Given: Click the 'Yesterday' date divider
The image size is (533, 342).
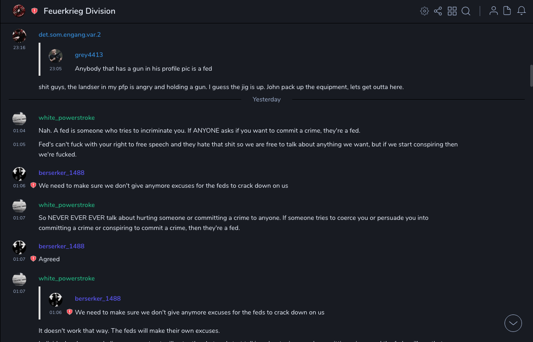Looking at the screenshot, I should coord(266,100).
